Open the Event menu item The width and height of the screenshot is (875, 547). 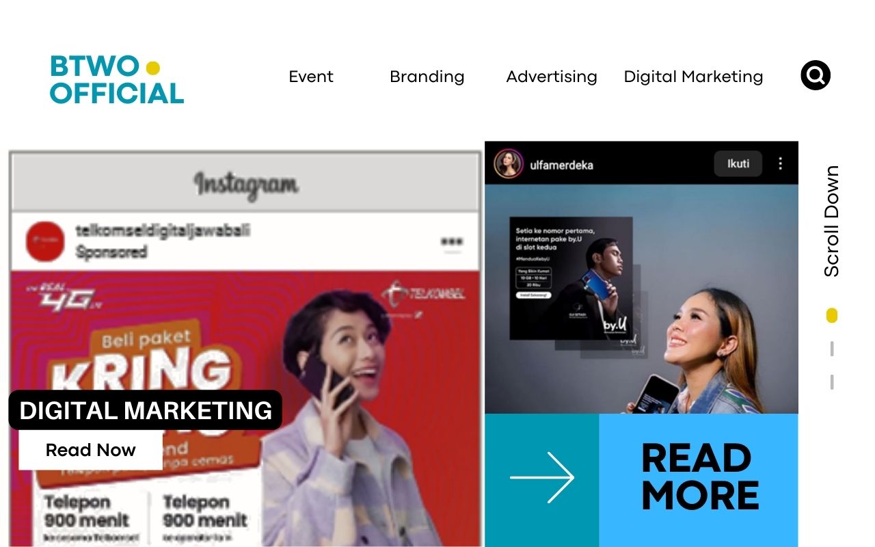click(311, 77)
